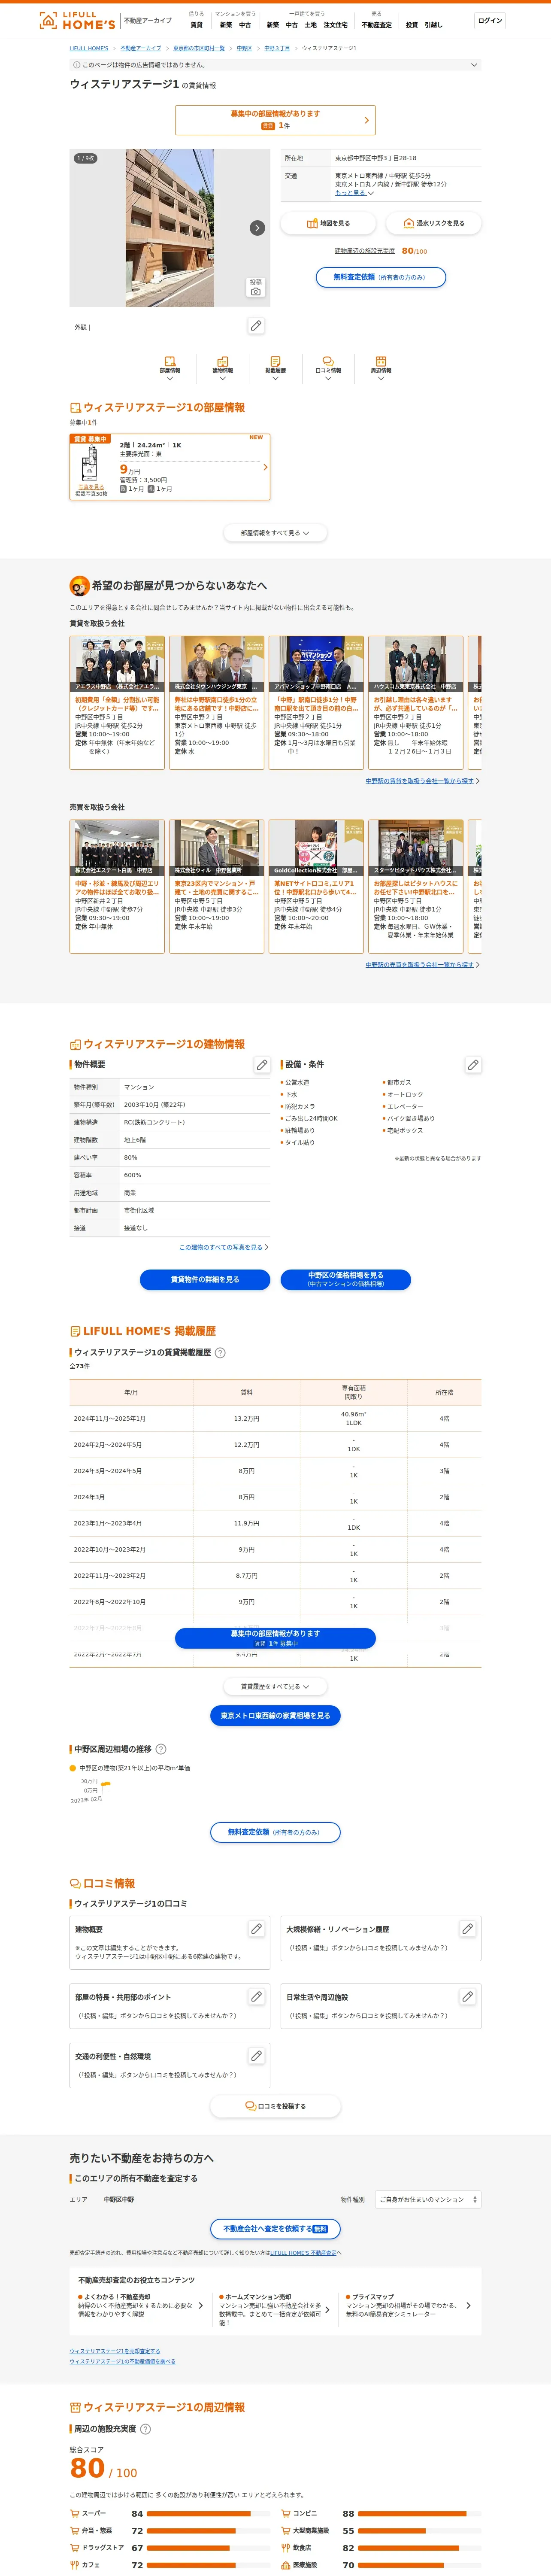Image resolution: width=551 pixels, height=2576 pixels.
Task: Click 口コミを投稿する button
Action: coord(275,2105)
